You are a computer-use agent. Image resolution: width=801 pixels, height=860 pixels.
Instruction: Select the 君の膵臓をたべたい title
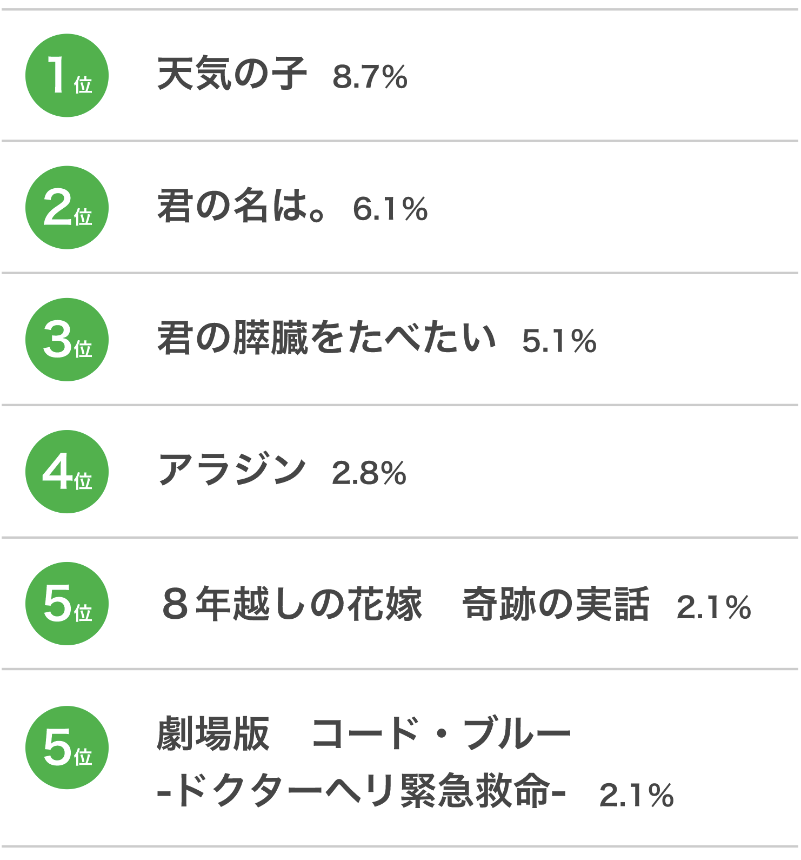click(x=326, y=339)
